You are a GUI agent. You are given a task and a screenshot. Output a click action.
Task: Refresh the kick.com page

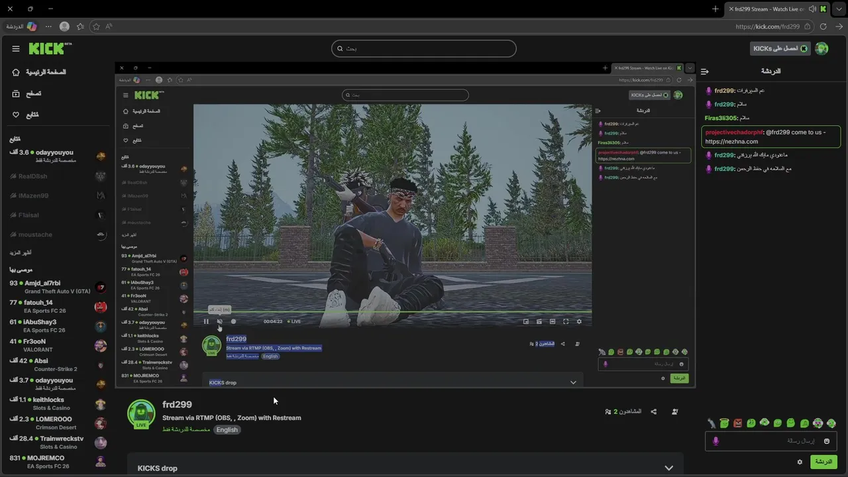pos(823,26)
